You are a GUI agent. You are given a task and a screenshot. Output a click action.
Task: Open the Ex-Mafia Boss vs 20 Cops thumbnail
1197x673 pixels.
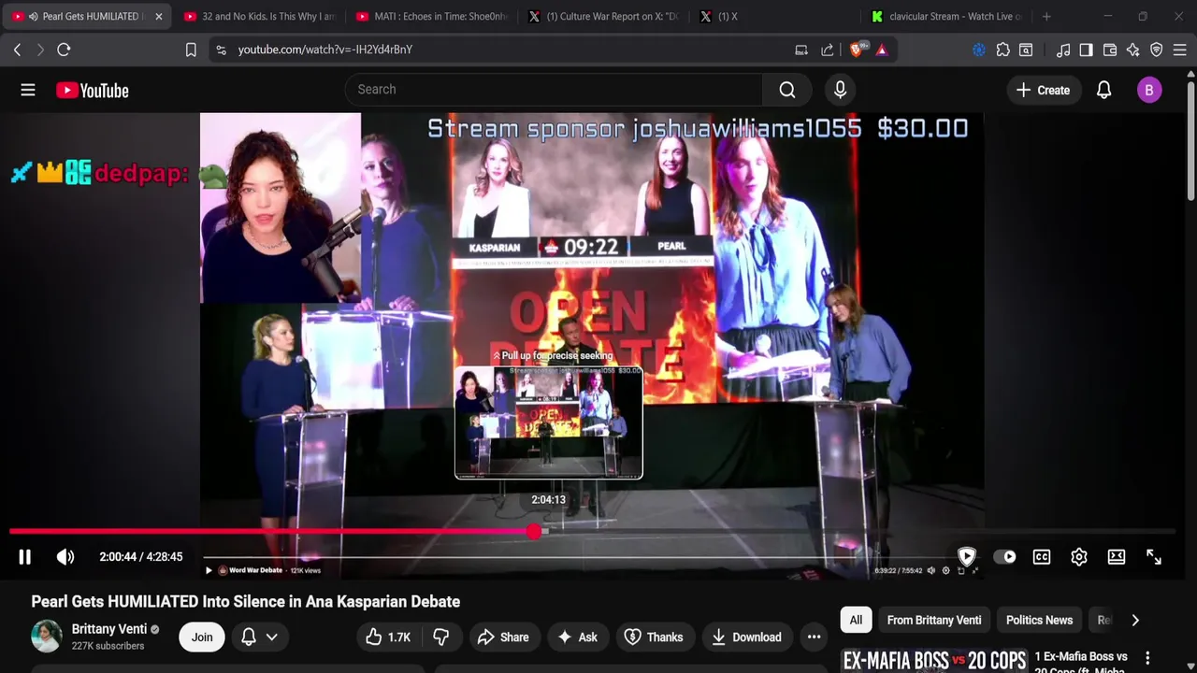pos(934,661)
